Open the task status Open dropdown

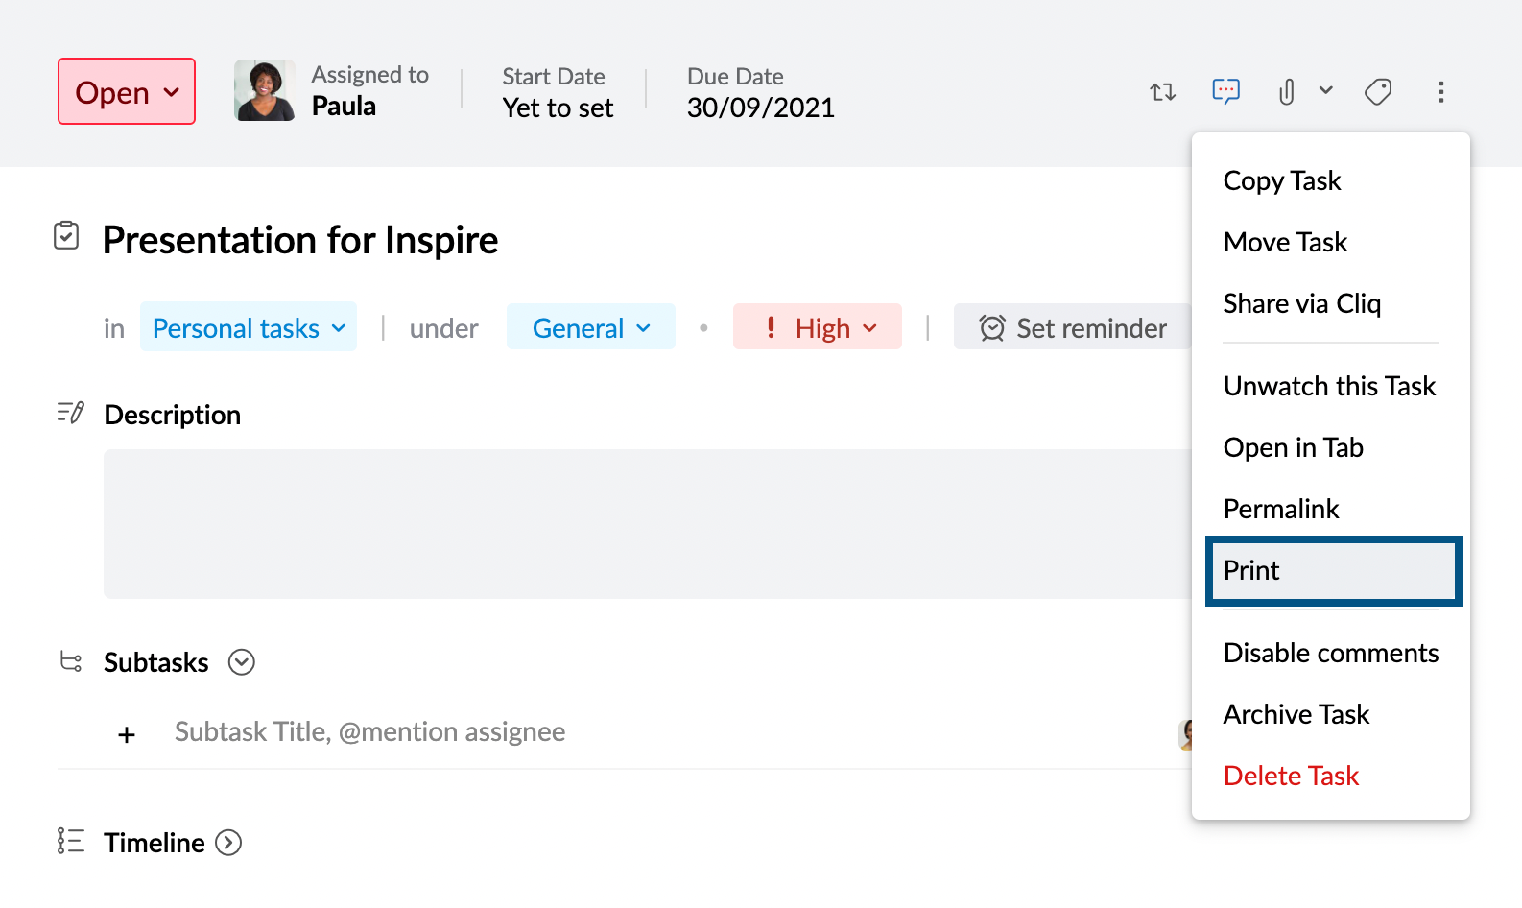pyautogui.click(x=127, y=92)
